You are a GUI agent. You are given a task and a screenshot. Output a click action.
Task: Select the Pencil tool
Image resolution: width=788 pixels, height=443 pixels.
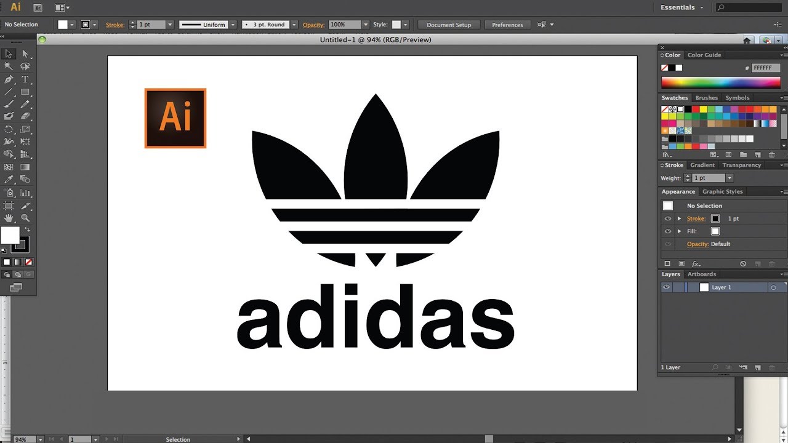pos(25,105)
